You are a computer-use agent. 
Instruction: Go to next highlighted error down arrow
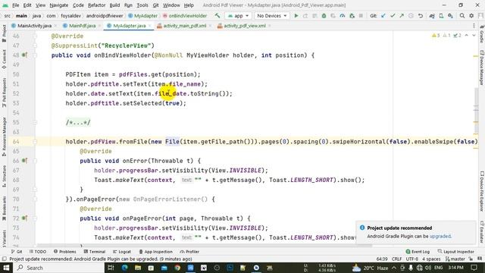tap(474, 36)
